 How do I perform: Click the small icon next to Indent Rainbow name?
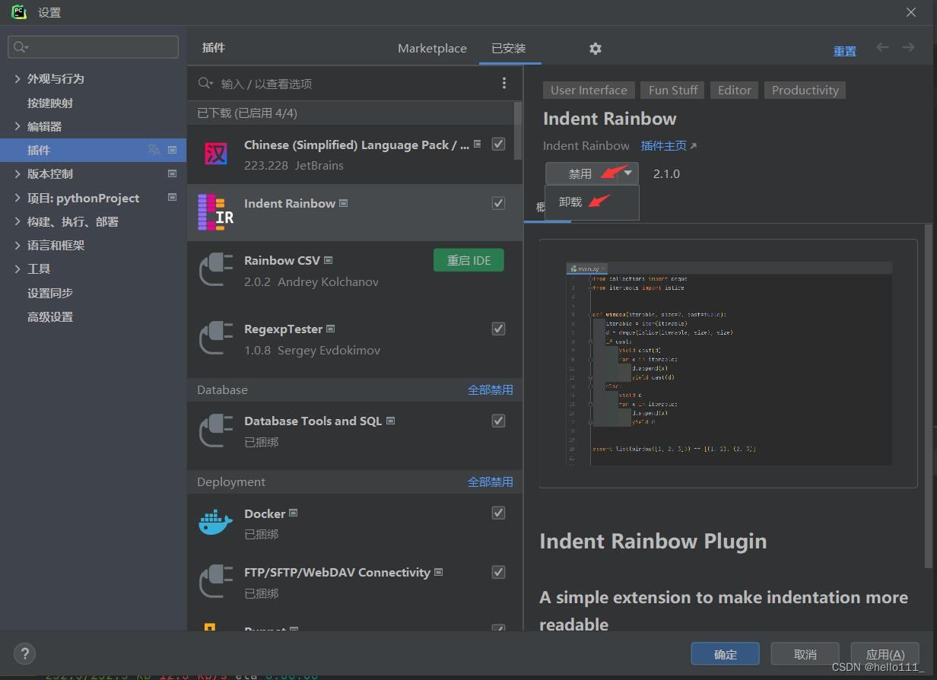(344, 203)
